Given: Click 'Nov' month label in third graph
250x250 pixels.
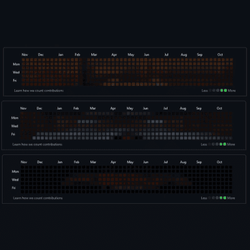Looking at the screenshot, I should [24, 162].
